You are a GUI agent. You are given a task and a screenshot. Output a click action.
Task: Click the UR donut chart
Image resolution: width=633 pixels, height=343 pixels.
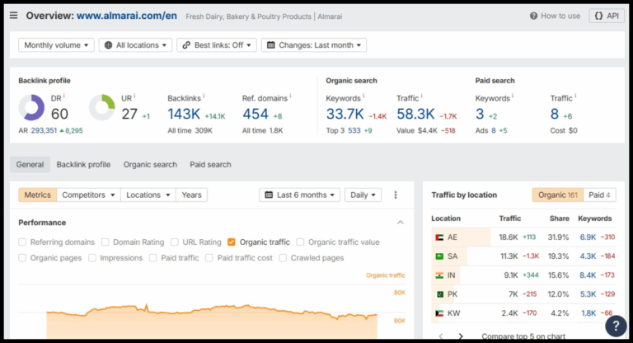click(101, 107)
